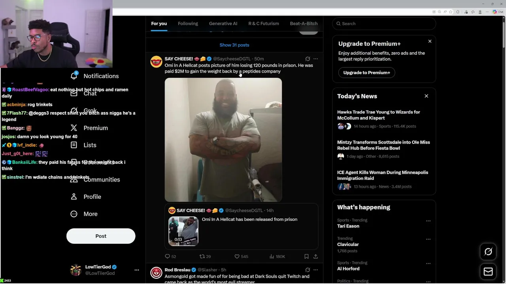Open LowTierGod account menu dots
This screenshot has width=506, height=284.
click(x=137, y=270)
